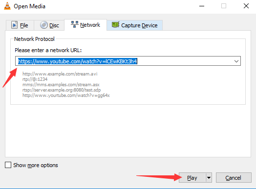Click the 'Open Media' window title
This screenshot has height=189, width=256.
point(29,6)
